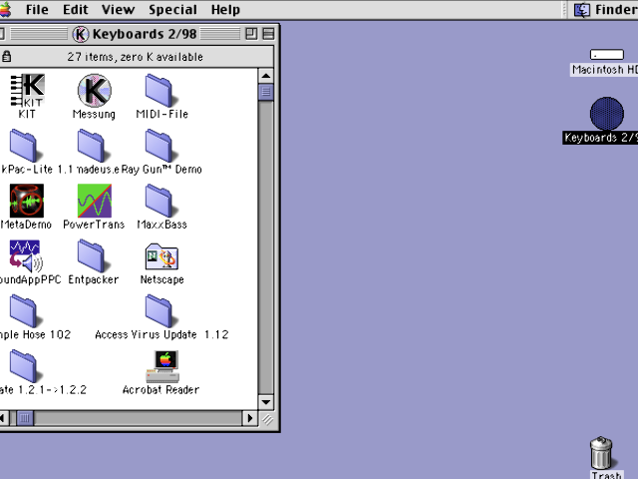Click the vertical scroll thumb
Screen dimensions: 638x479
tap(266, 92)
